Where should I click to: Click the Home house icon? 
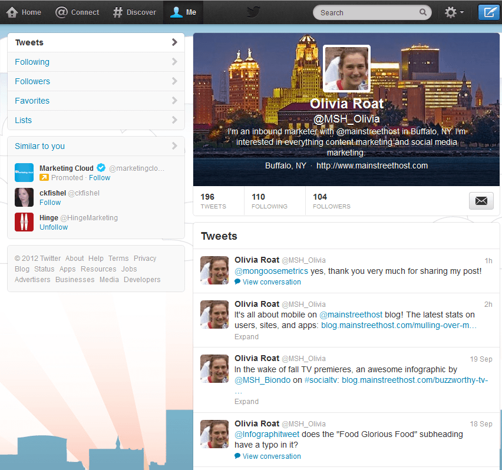click(x=12, y=12)
